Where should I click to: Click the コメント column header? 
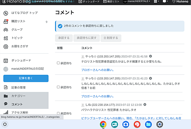coord(87,48)
